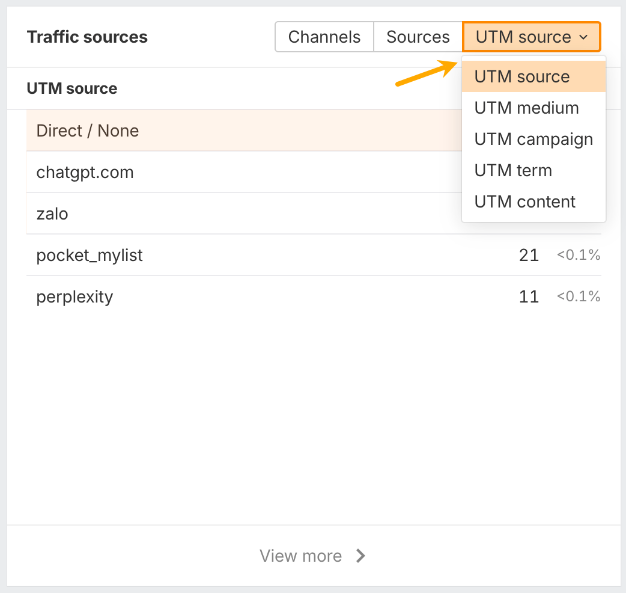The width and height of the screenshot is (626, 593).
Task: Choose UTM term in the dropdown list
Action: (513, 170)
